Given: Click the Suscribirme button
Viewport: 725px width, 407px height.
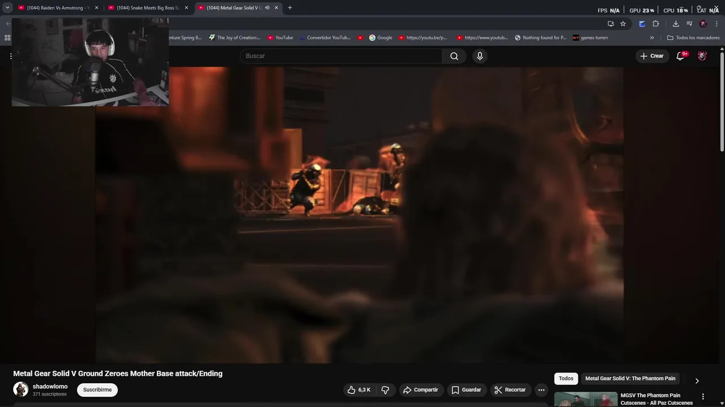Looking at the screenshot, I should point(97,389).
